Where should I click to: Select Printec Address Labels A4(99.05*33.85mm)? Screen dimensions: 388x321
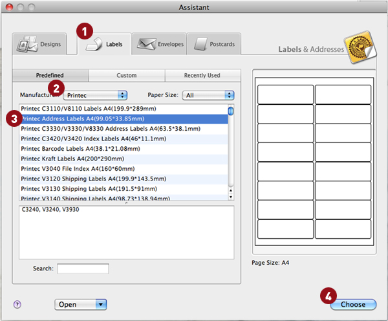[x=124, y=119]
